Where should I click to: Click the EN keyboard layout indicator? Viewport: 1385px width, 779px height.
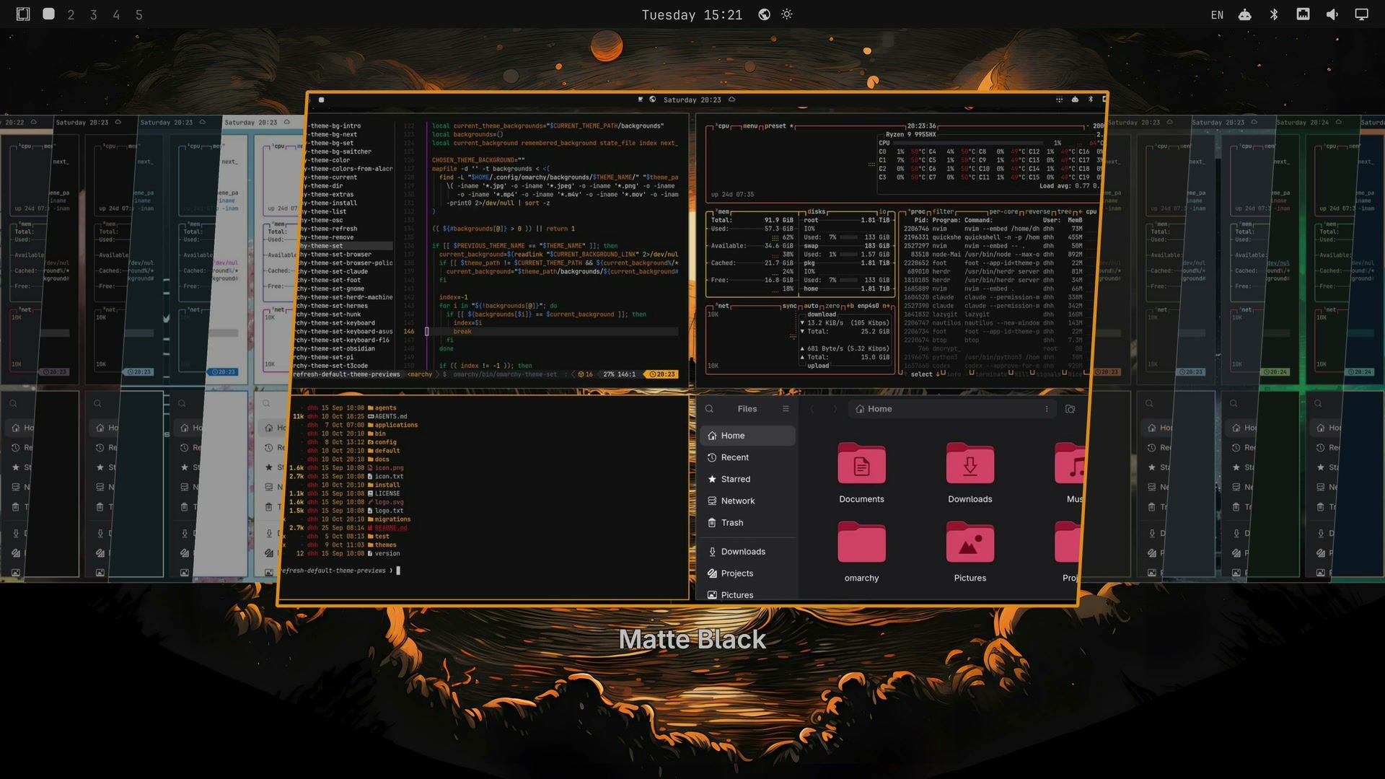tap(1217, 15)
